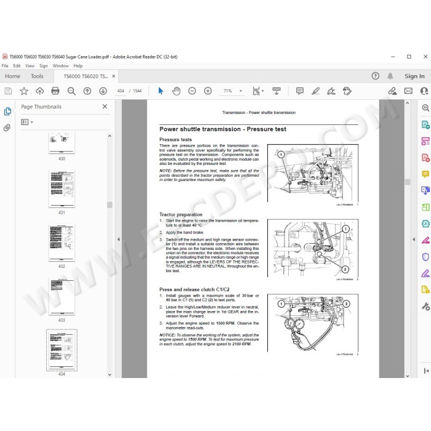Open the View menu
The width and height of the screenshot is (431, 431).
click(x=30, y=66)
